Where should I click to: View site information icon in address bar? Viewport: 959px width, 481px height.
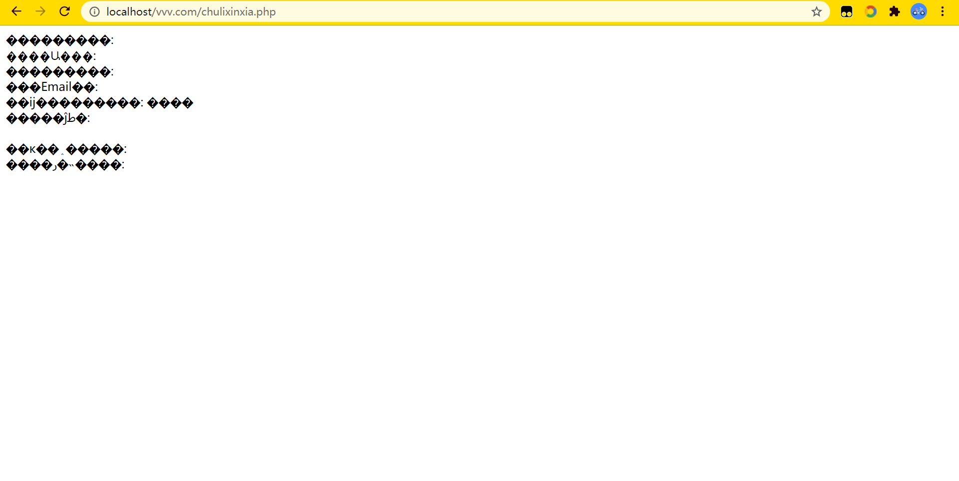tap(94, 11)
